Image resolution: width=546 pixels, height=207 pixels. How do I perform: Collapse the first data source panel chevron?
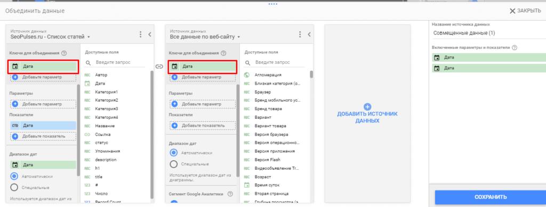pos(150,35)
